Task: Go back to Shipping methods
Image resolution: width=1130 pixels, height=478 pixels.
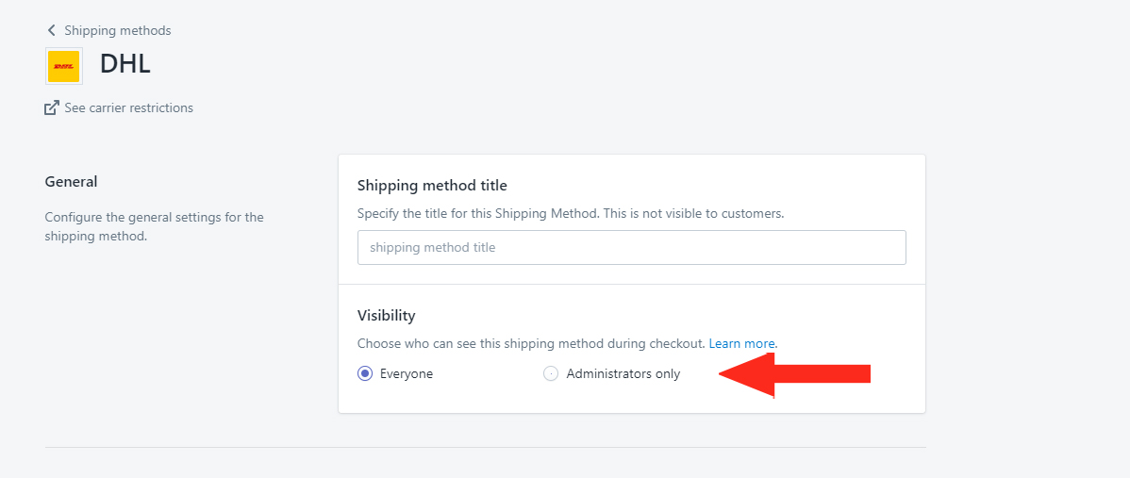Action: 118,30
